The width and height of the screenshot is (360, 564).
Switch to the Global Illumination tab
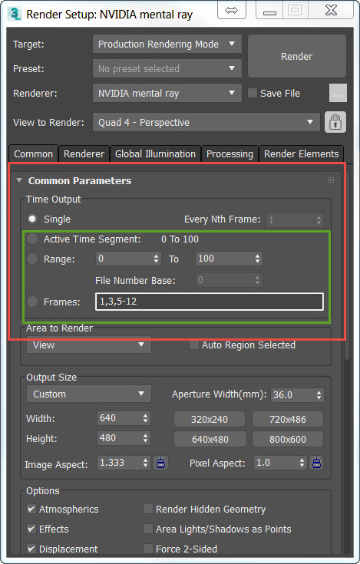pos(155,154)
